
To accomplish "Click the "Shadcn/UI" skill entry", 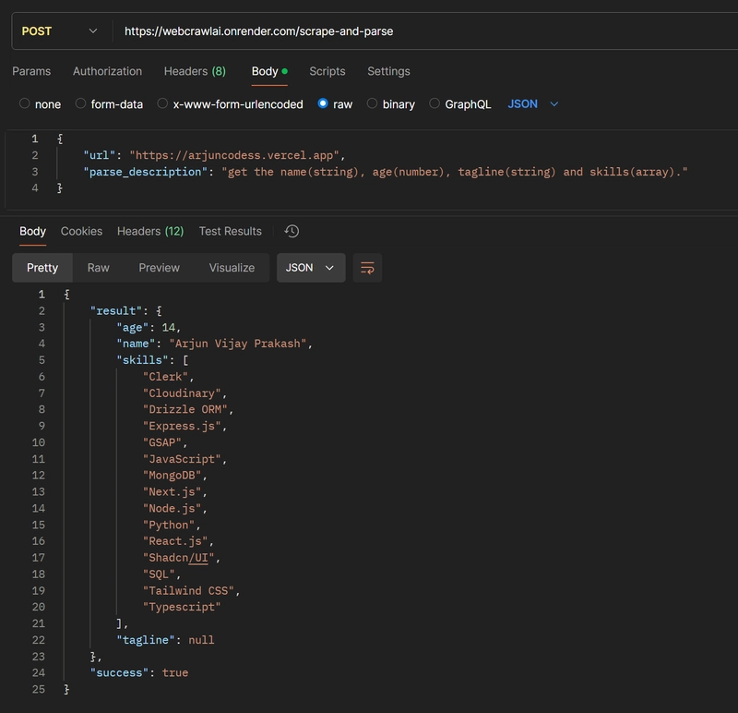I will 178,558.
